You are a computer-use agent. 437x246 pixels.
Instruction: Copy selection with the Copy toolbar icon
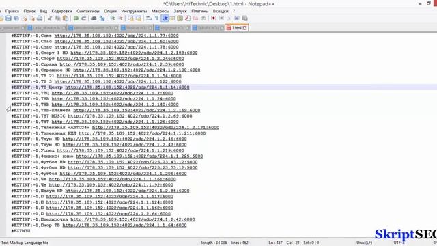coord(57,18)
